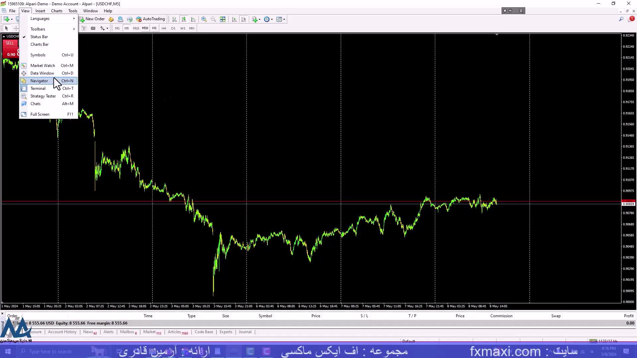The height and width of the screenshot is (358, 637).
Task: Switch chart to candlesticks icon
Action: click(x=184, y=19)
